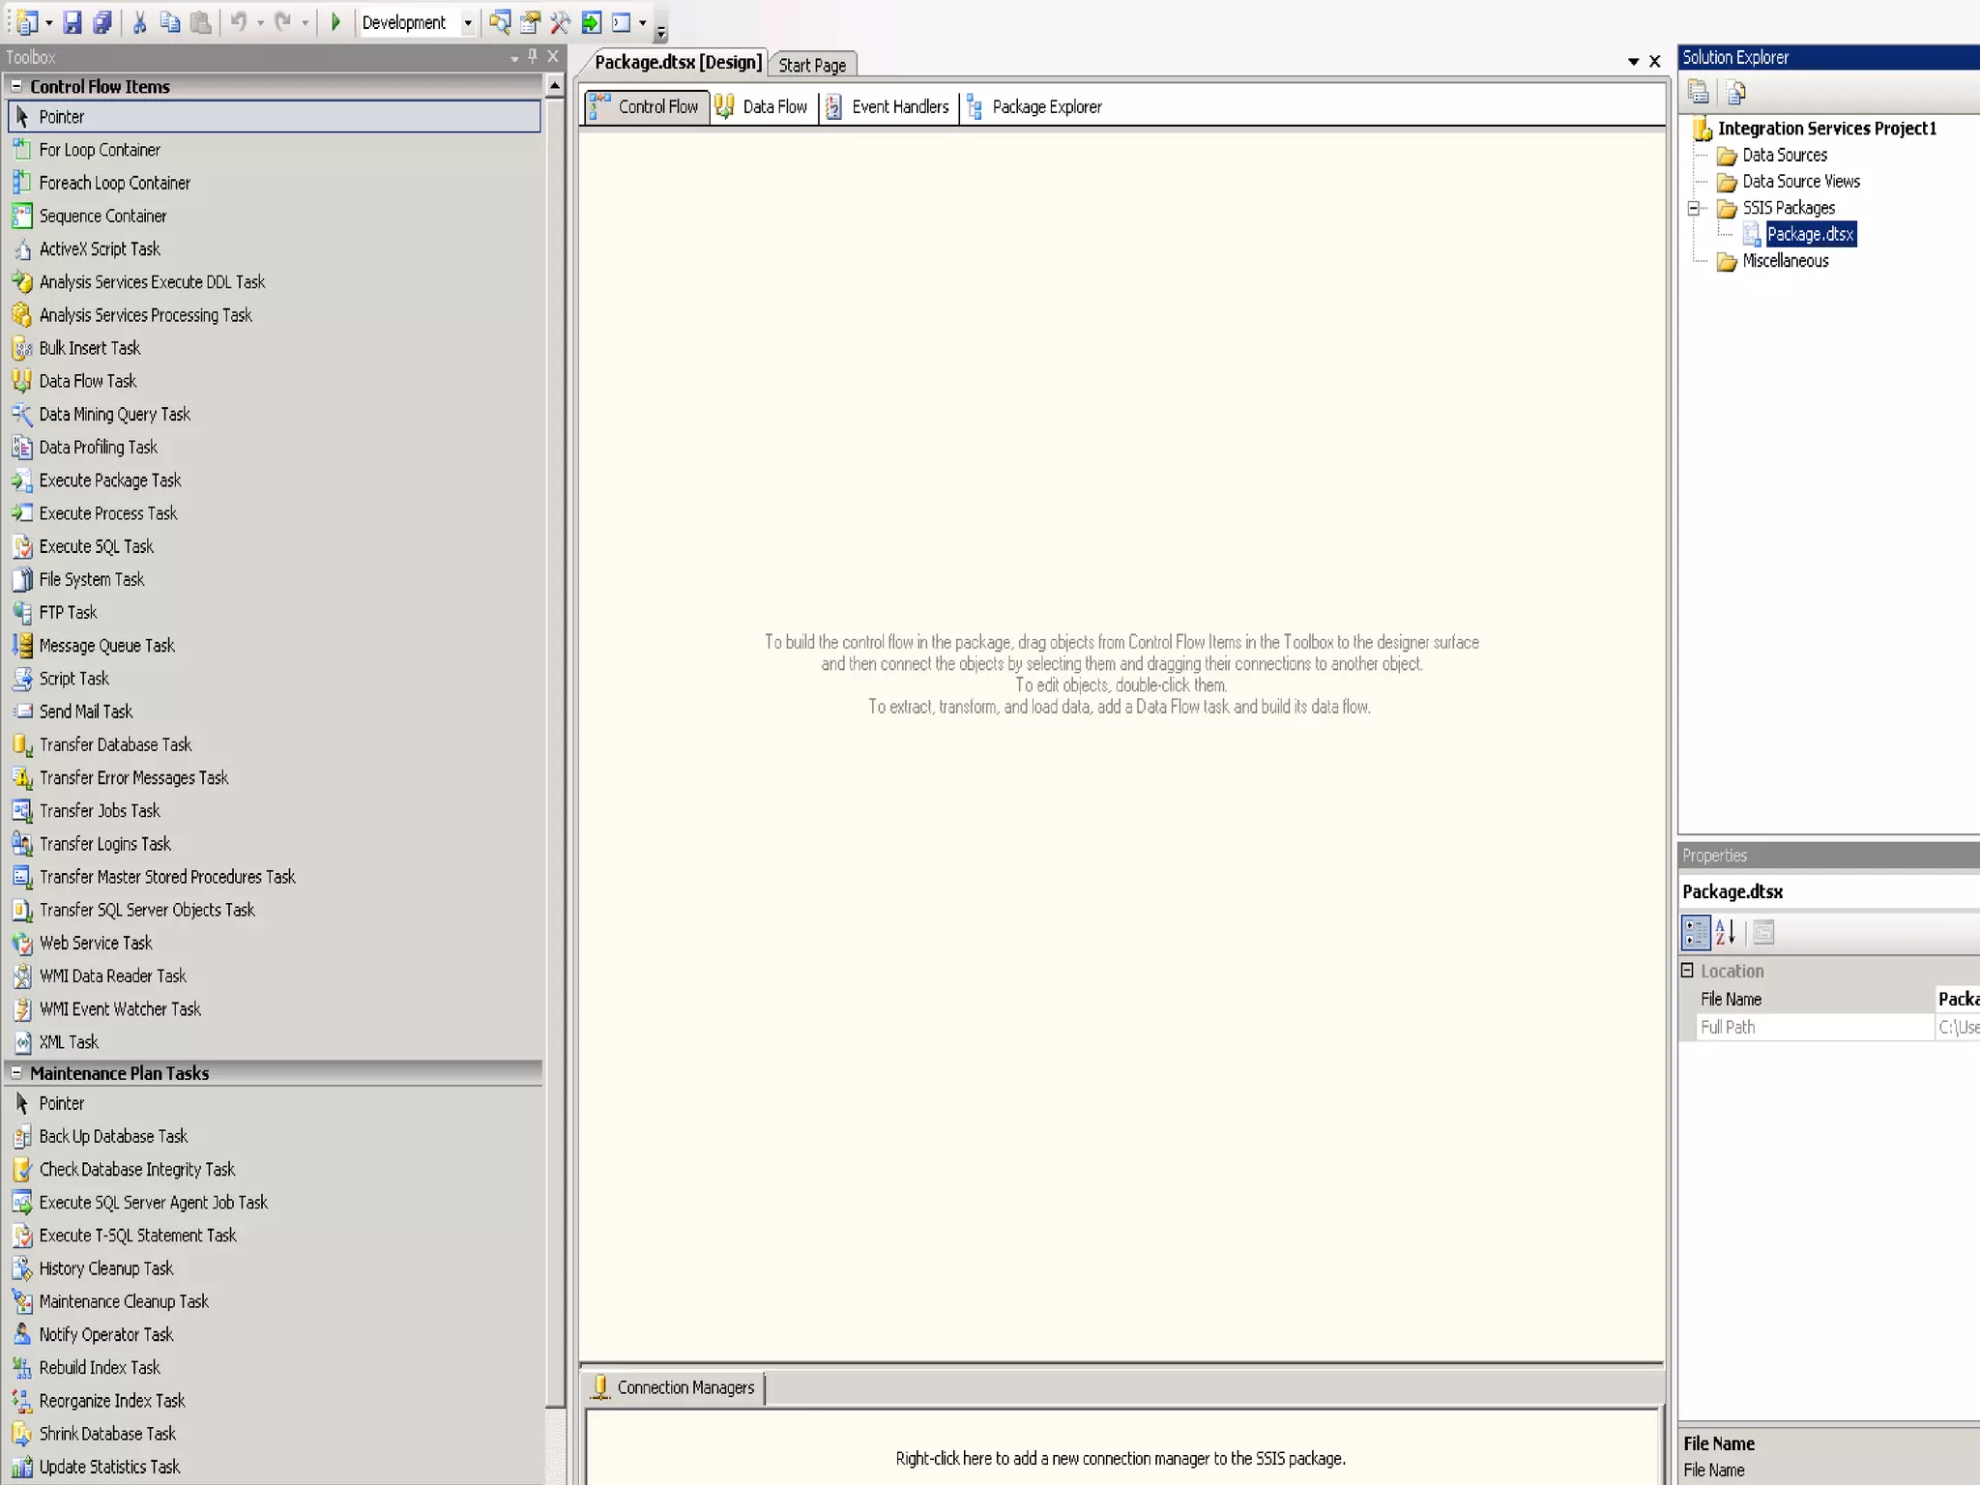Select the Data Flow Task item

coord(87,381)
